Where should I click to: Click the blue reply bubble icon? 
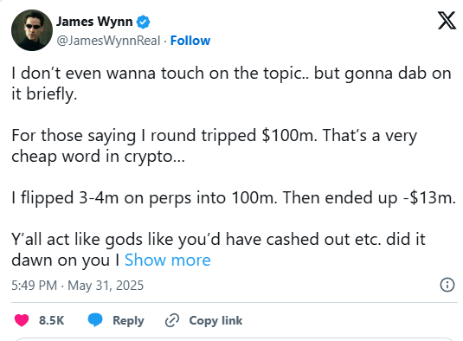pyautogui.click(x=95, y=320)
